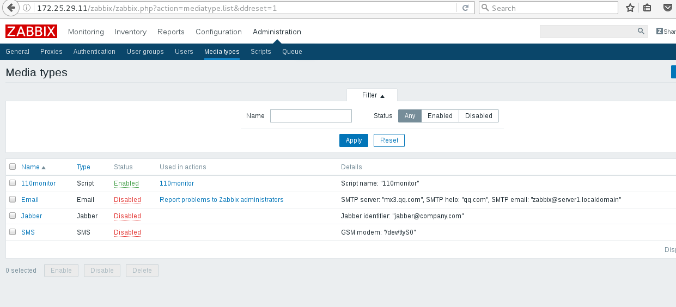This screenshot has width=676, height=307.
Task: Click the ZABBIX logo
Action: point(31,32)
